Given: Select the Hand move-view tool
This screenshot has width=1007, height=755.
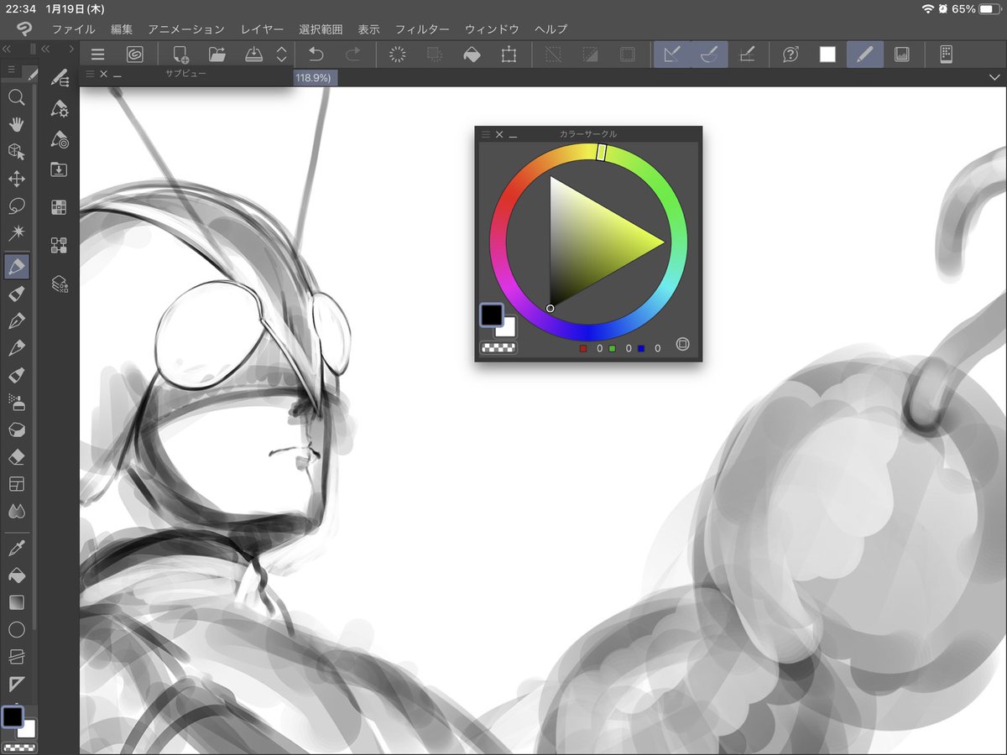Looking at the screenshot, I should (16, 124).
